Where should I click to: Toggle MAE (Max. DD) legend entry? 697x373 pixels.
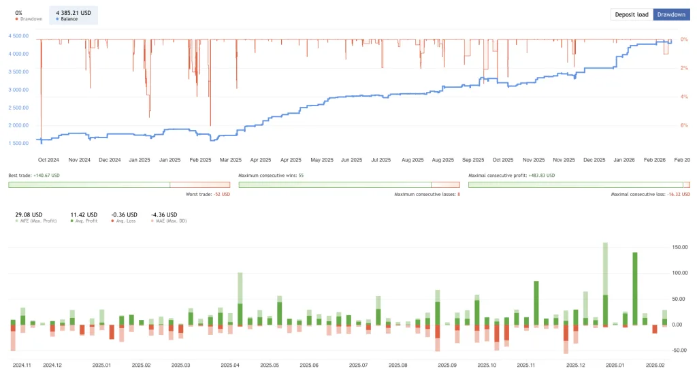point(169,217)
